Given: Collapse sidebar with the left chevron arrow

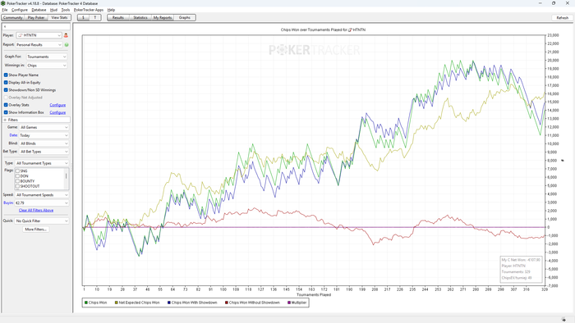Looking at the screenshot, I should (x=5, y=27).
